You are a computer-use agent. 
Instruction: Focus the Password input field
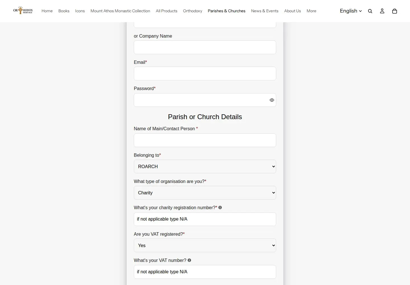(205, 100)
